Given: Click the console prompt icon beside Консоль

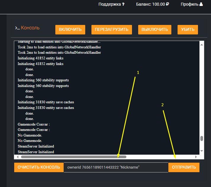Looking at the screenshot, I should point(17,28).
